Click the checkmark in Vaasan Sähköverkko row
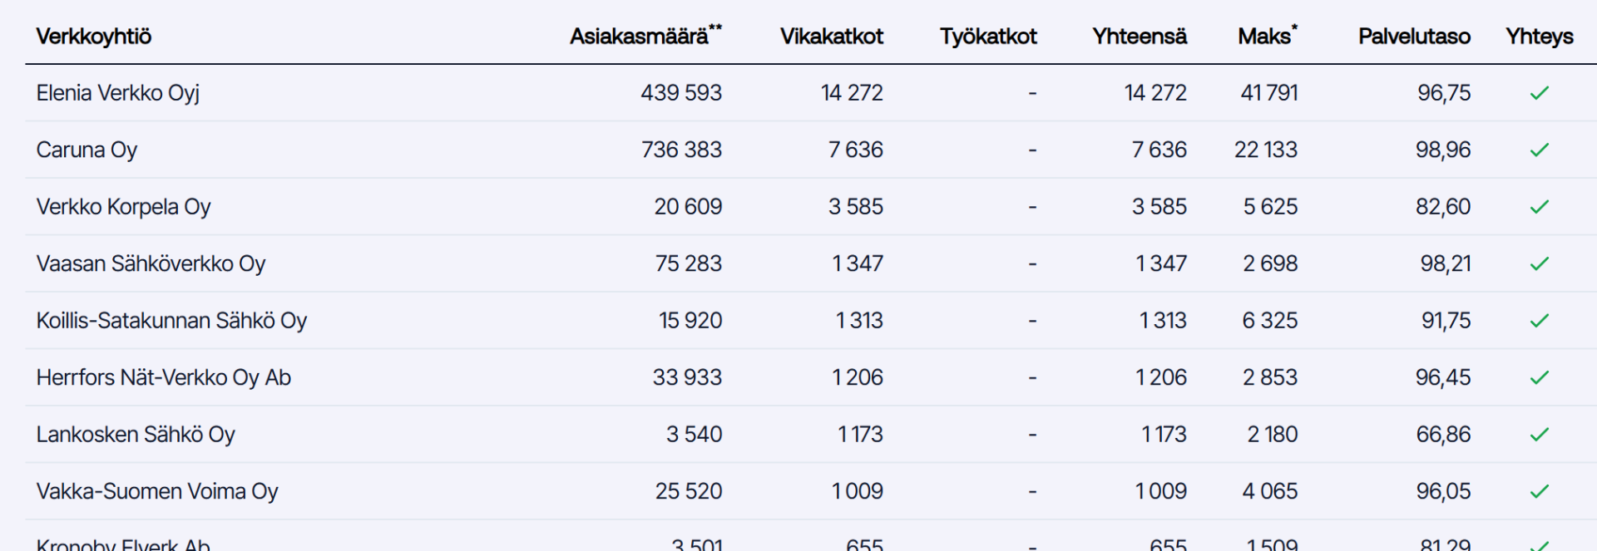 click(1540, 263)
